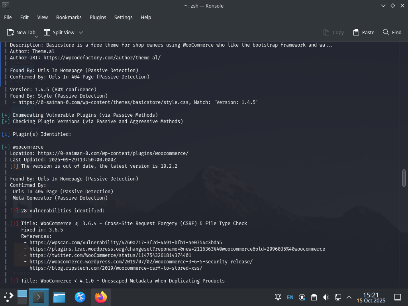Click the Konsole terminal taskbar icon
This screenshot has height=306, width=408.
tap(39, 297)
